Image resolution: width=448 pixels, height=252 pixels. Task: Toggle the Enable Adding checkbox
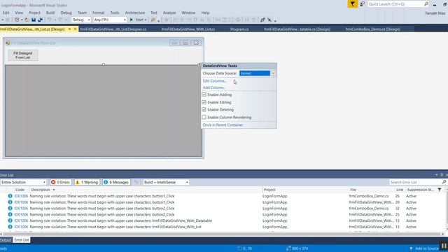click(x=204, y=94)
